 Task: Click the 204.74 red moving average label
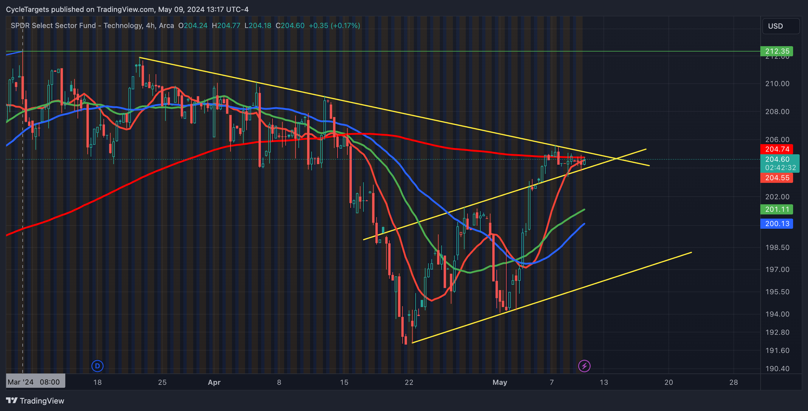[777, 149]
